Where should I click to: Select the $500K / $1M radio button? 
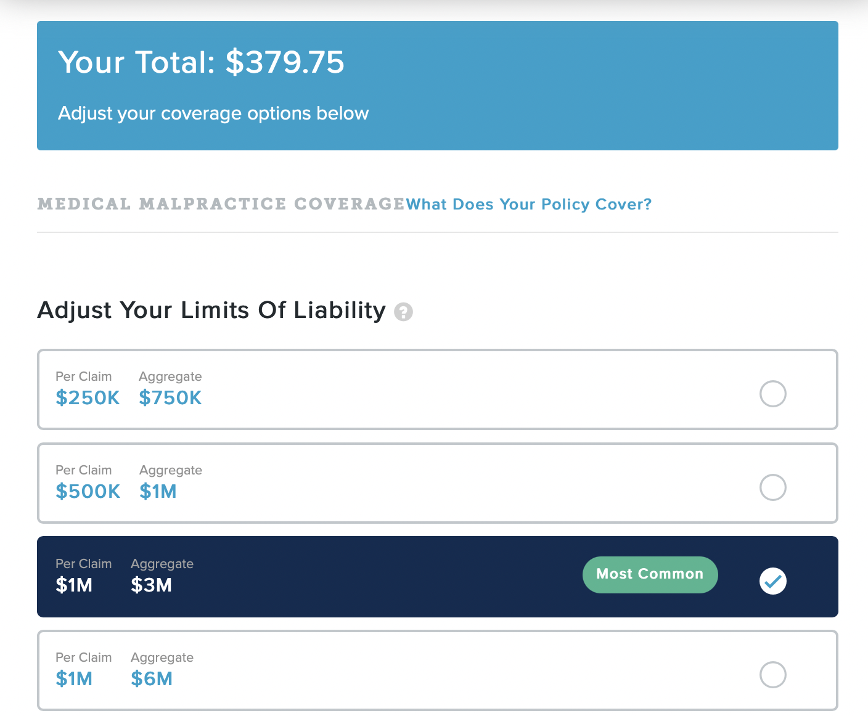[x=772, y=487]
